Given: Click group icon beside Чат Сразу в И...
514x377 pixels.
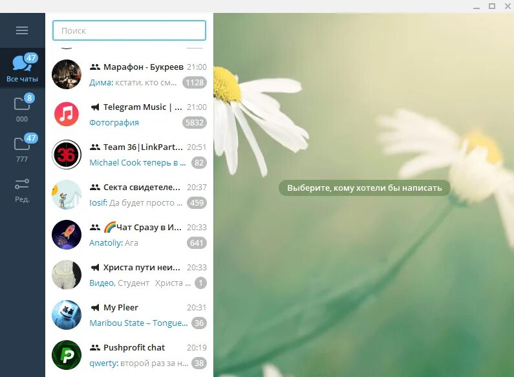Looking at the screenshot, I should click(x=95, y=227).
